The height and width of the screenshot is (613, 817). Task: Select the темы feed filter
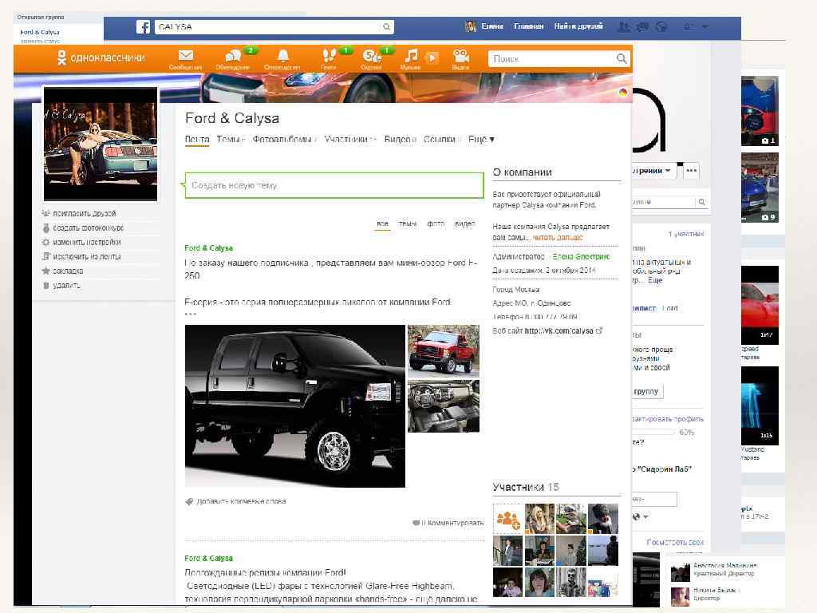pos(408,223)
